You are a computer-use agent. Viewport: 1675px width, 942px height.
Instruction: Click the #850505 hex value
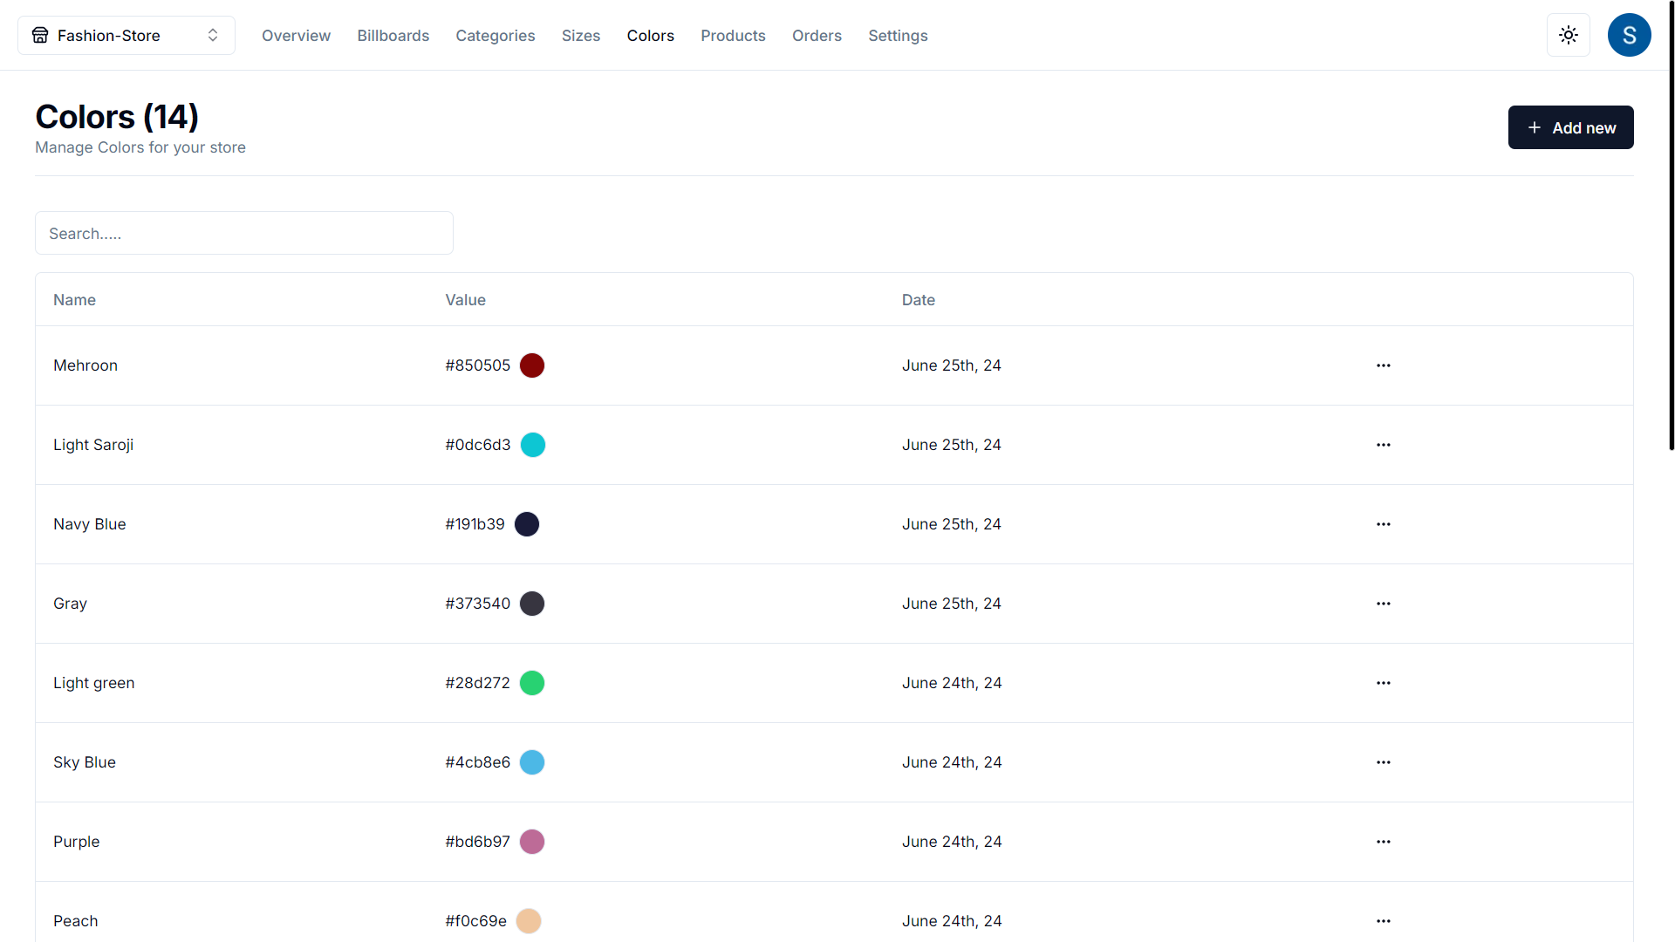[478, 365]
